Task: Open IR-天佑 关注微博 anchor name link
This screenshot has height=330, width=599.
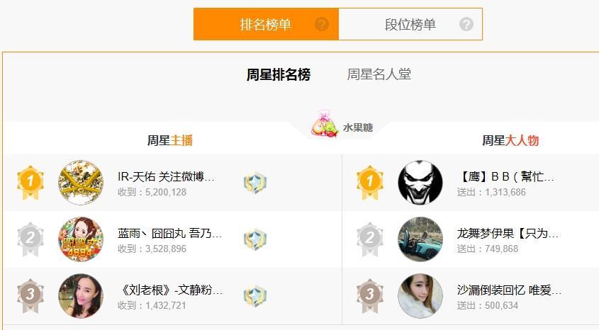Action: tap(166, 176)
